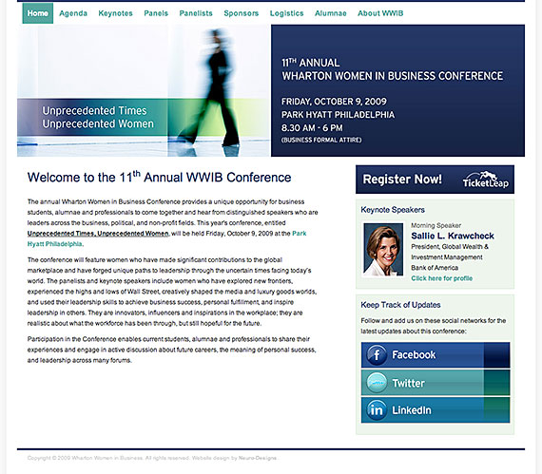Follow on Twitter button label
Screen dimensions: 542x474
click(408, 383)
